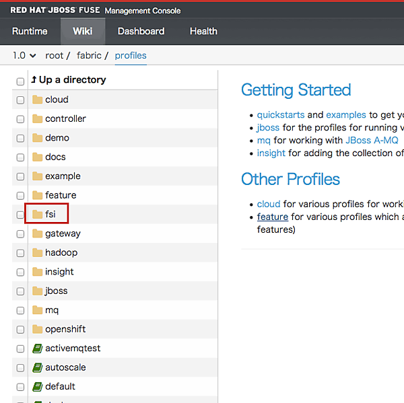The image size is (404, 403).
Task: Click the openshift folder icon
Action: coord(38,330)
